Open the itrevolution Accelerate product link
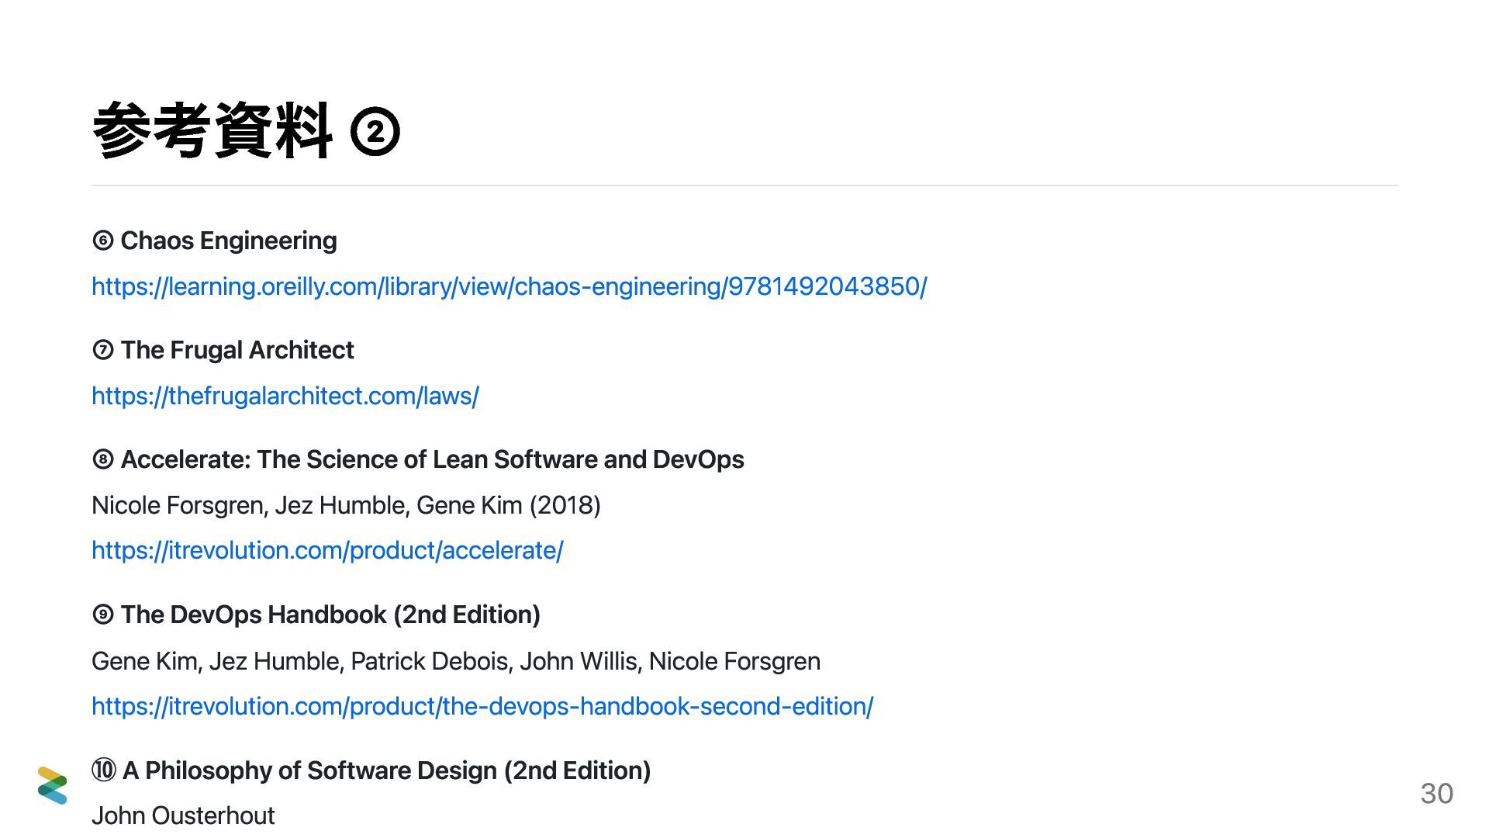The width and height of the screenshot is (1489, 838). click(x=326, y=550)
